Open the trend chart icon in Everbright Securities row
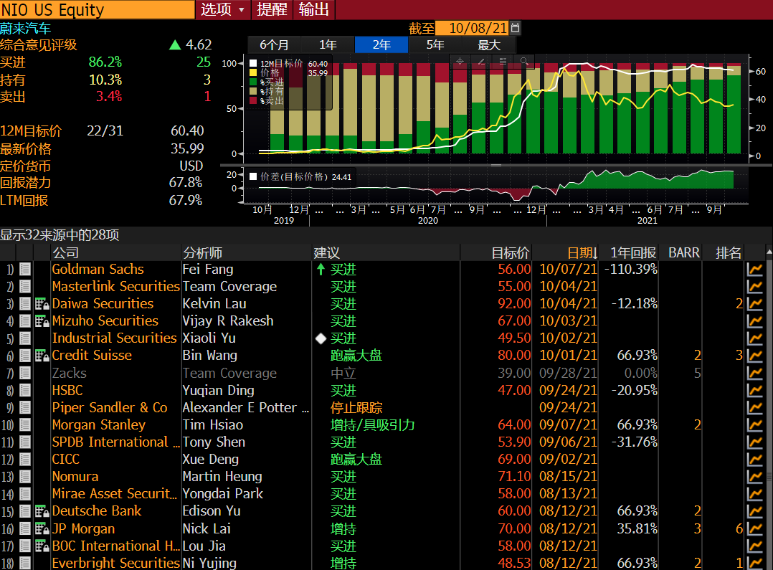The height and width of the screenshot is (570, 773). pyautogui.click(x=755, y=563)
